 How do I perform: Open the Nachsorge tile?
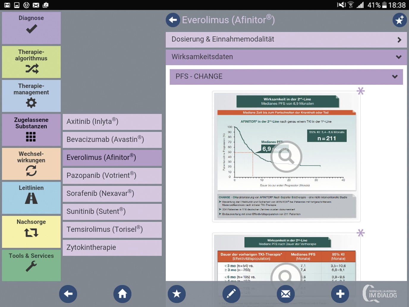pyautogui.click(x=31, y=232)
